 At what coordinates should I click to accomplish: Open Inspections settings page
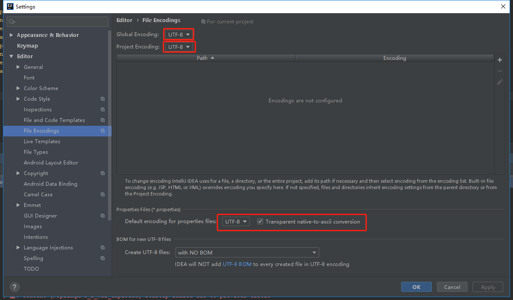point(38,109)
